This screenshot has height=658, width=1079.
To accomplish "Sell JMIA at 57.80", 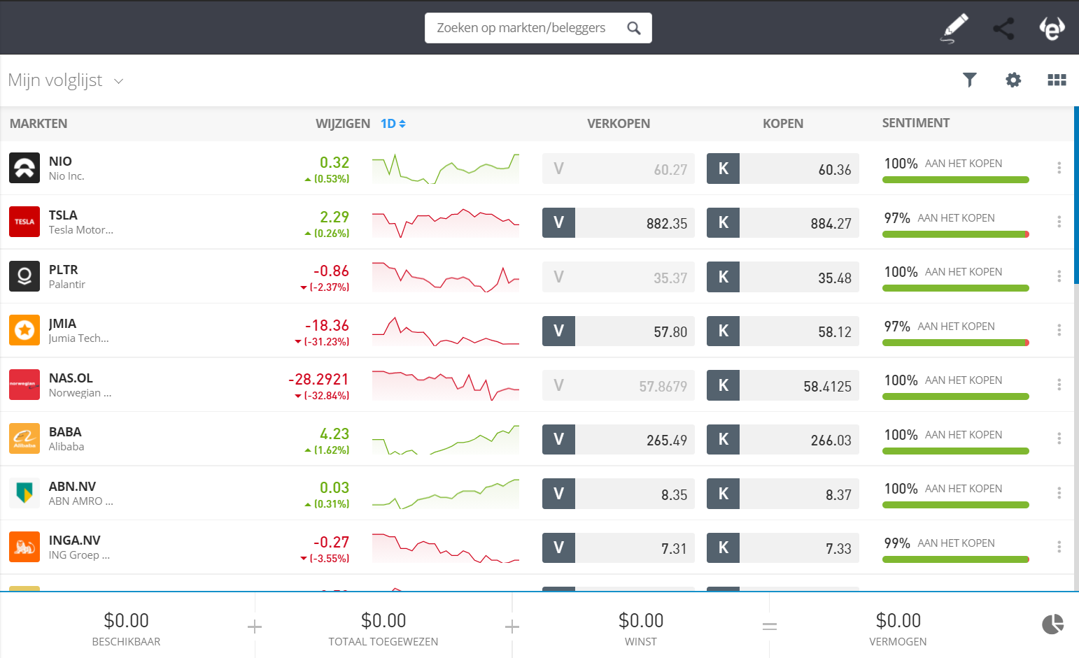I will pos(619,331).
